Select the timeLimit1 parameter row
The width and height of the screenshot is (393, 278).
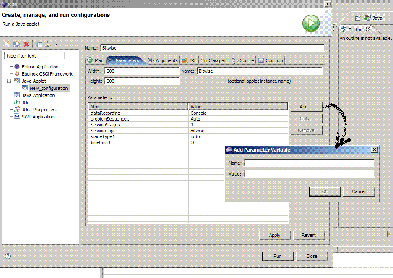click(x=188, y=142)
